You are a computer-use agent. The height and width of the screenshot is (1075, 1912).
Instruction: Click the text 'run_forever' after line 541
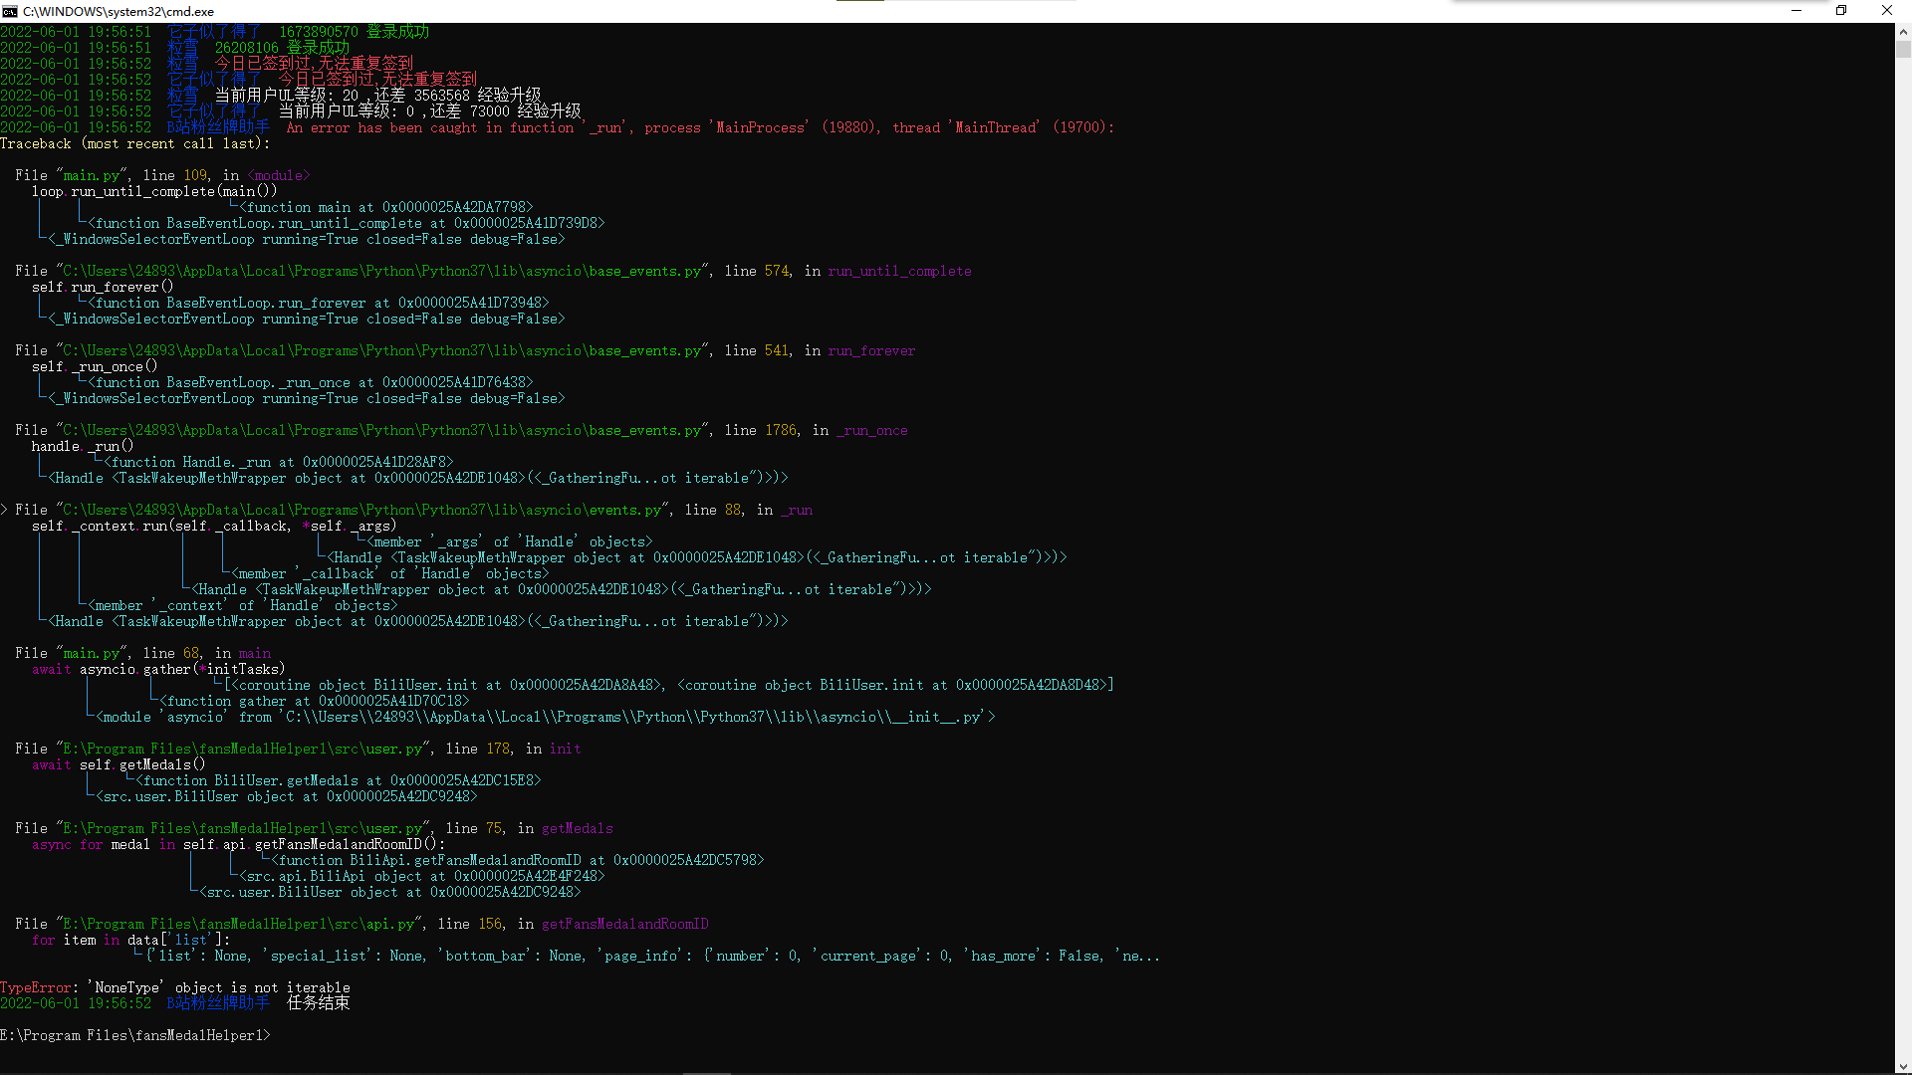point(871,350)
